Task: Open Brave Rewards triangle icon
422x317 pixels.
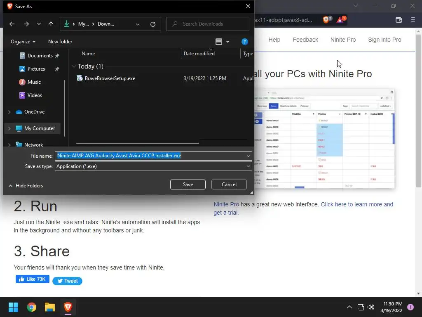Action: pyautogui.click(x=340, y=20)
